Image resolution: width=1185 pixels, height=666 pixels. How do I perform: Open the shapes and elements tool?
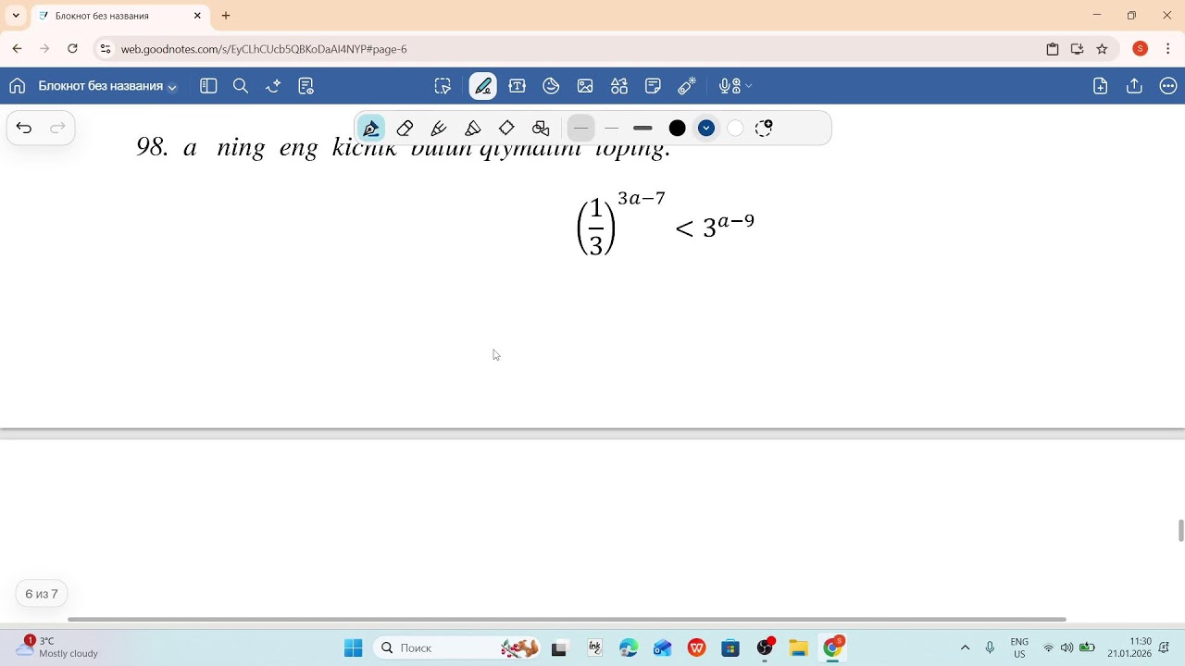pyautogui.click(x=619, y=86)
